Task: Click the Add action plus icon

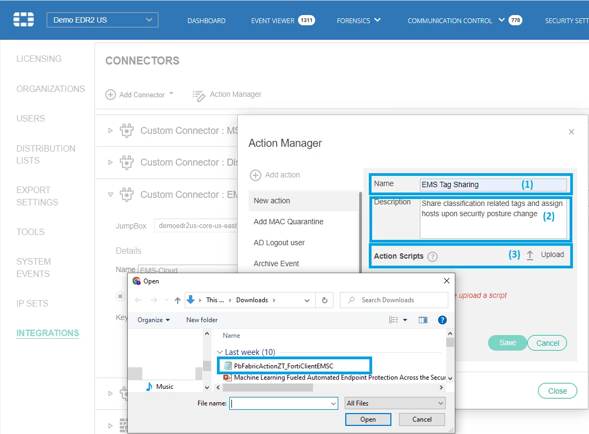Action: [x=256, y=175]
